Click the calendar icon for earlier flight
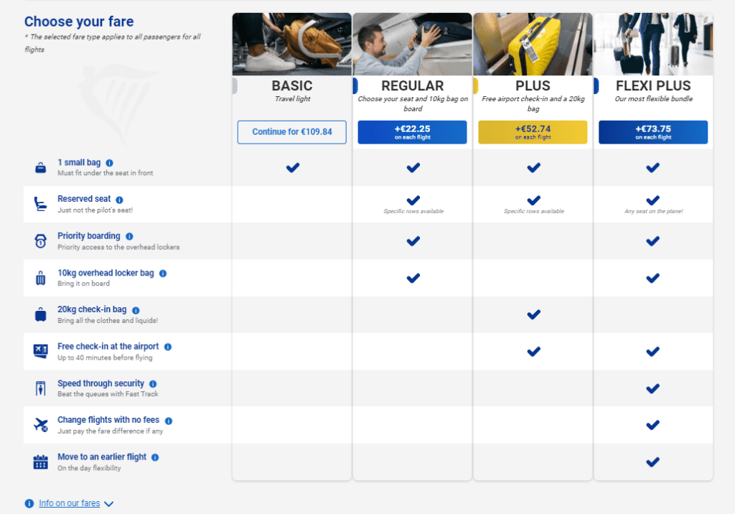 (x=41, y=462)
